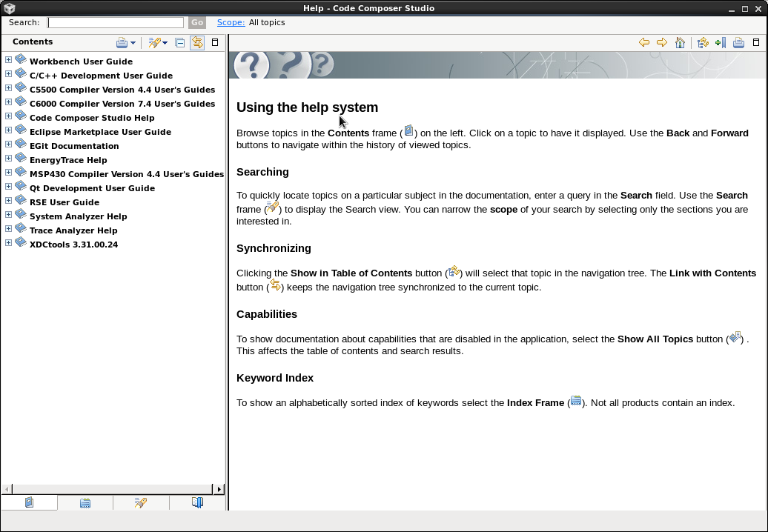Image resolution: width=768 pixels, height=532 pixels.
Task: Switch to the Search Results tab at bottom
Action: click(x=141, y=502)
